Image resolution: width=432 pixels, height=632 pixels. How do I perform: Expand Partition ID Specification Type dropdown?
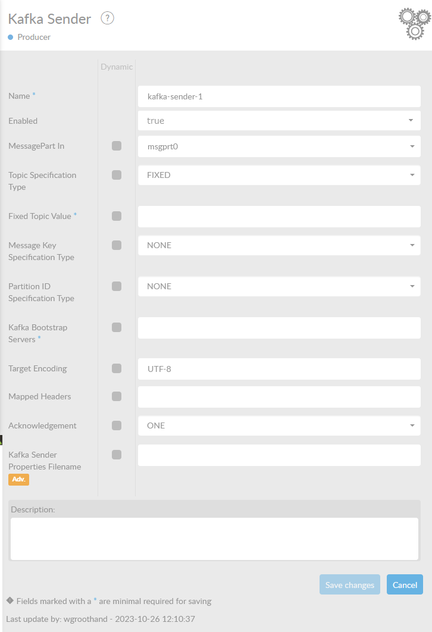point(279,286)
